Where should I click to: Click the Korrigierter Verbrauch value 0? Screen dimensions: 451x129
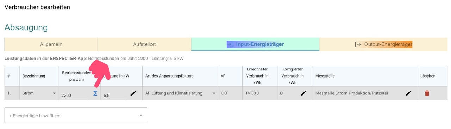coord(282,93)
